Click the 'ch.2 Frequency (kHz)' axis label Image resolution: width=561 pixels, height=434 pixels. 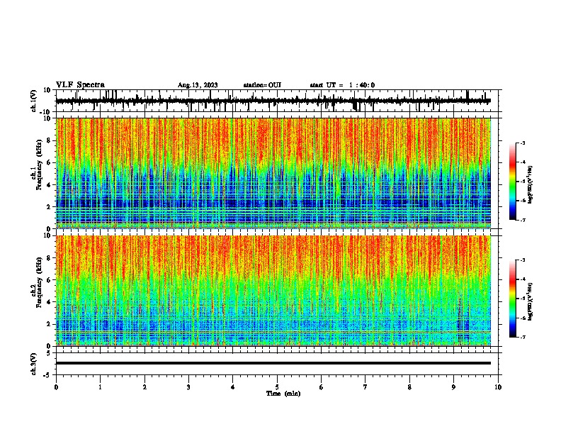click(x=37, y=282)
